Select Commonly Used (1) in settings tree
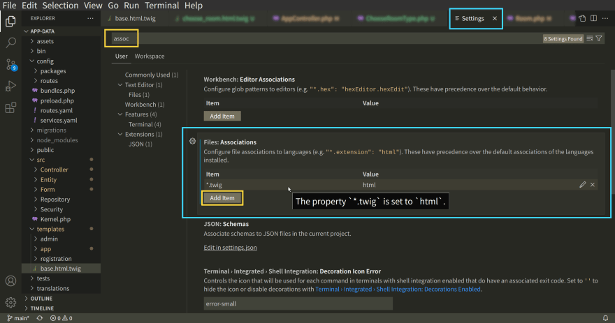Screen dimensions: 615x323 point(152,75)
